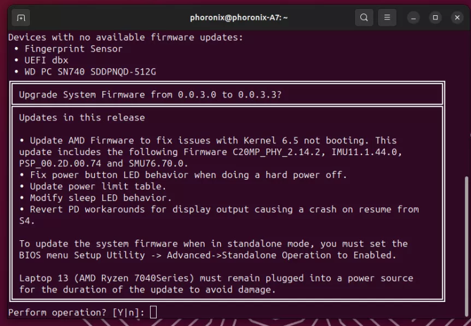Click the window title phoronix@phoronix-A7
Screen dimensions: 471x326
point(239,18)
